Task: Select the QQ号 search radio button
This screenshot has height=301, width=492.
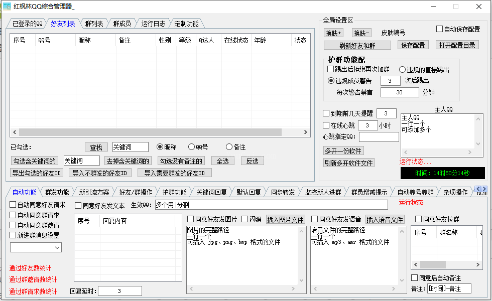Action: coord(191,147)
